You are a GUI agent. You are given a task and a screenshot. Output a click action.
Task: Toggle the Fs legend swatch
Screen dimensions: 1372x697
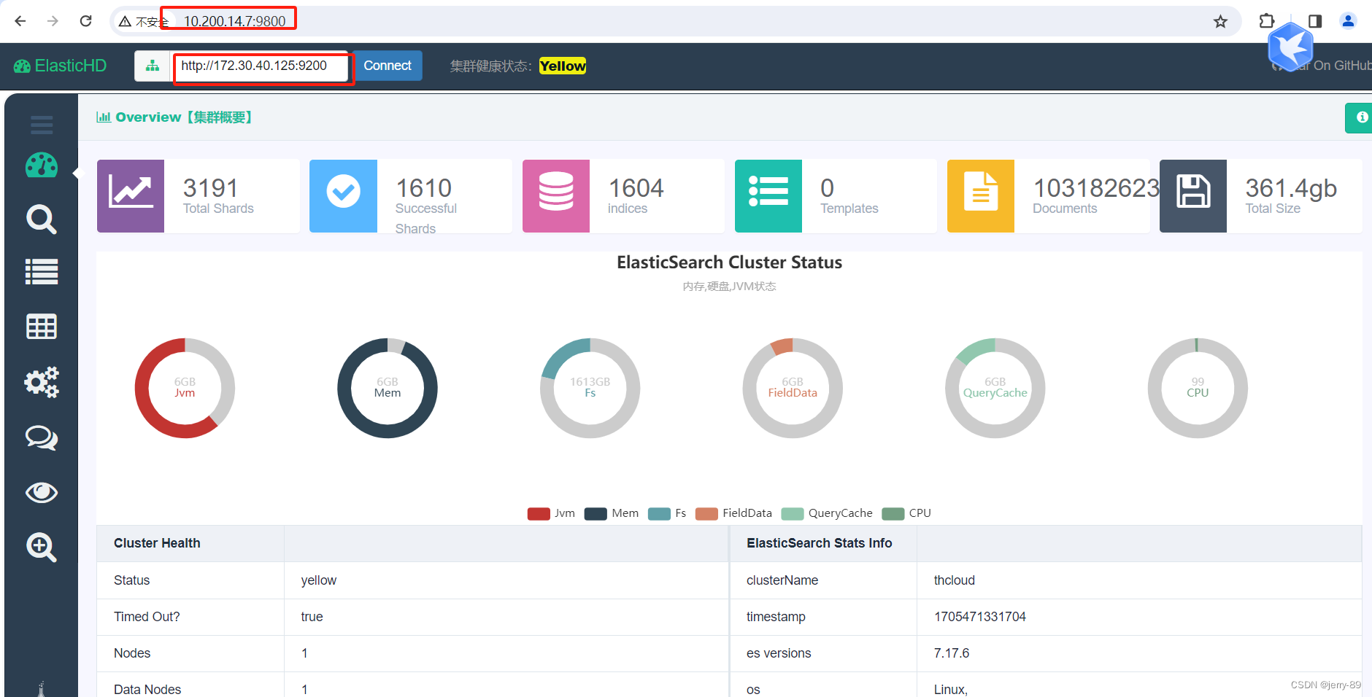(x=659, y=513)
